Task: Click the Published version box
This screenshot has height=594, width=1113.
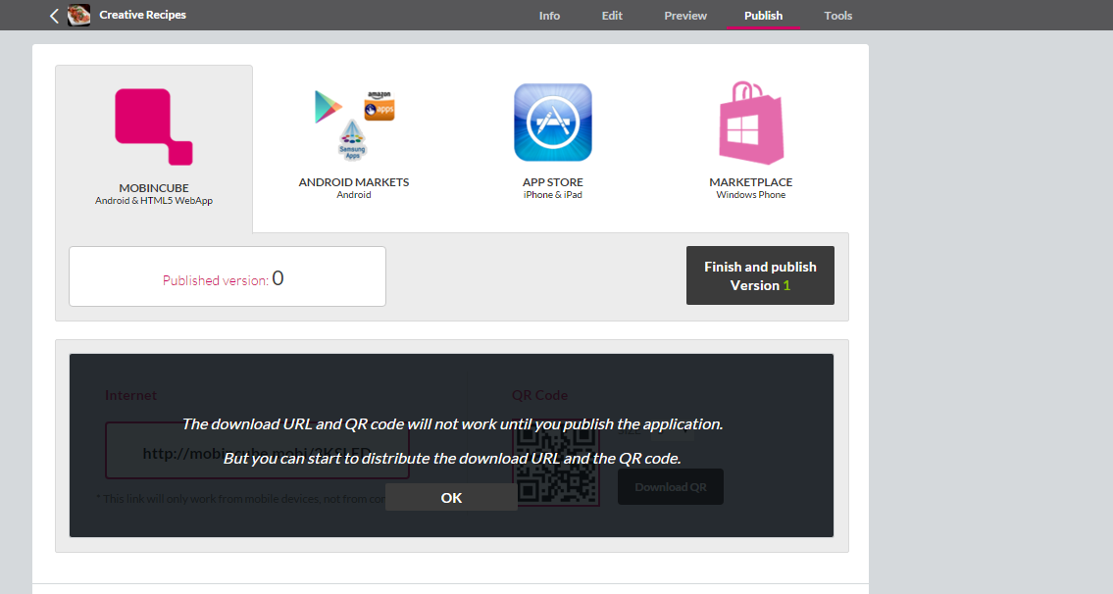Action: click(228, 276)
